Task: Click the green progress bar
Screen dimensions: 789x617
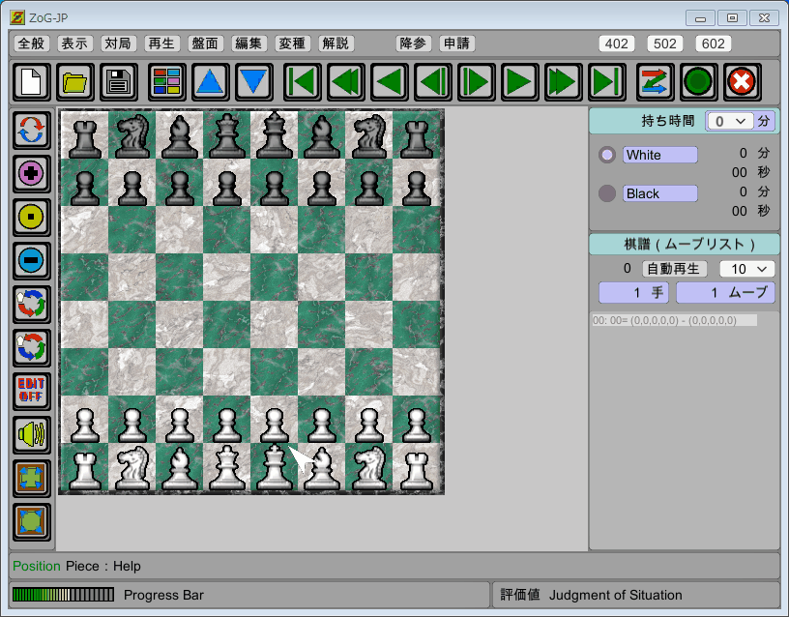Action: [64, 595]
